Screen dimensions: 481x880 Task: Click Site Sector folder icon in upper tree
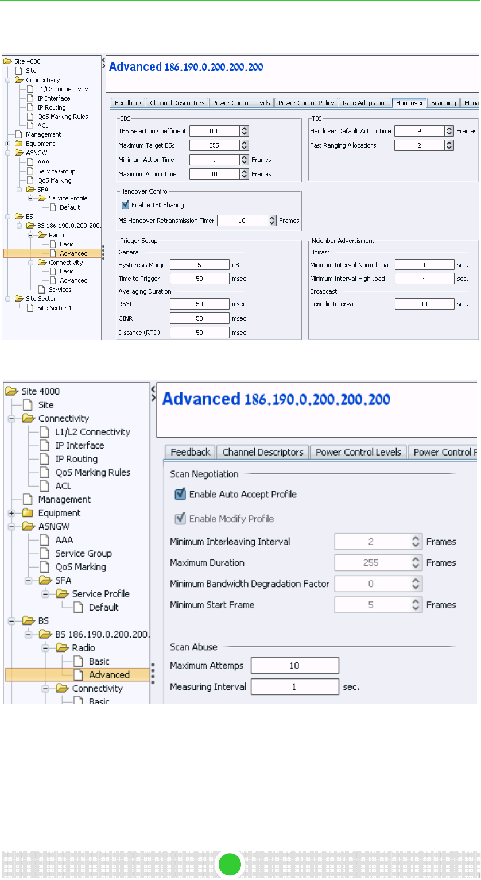coord(19,299)
